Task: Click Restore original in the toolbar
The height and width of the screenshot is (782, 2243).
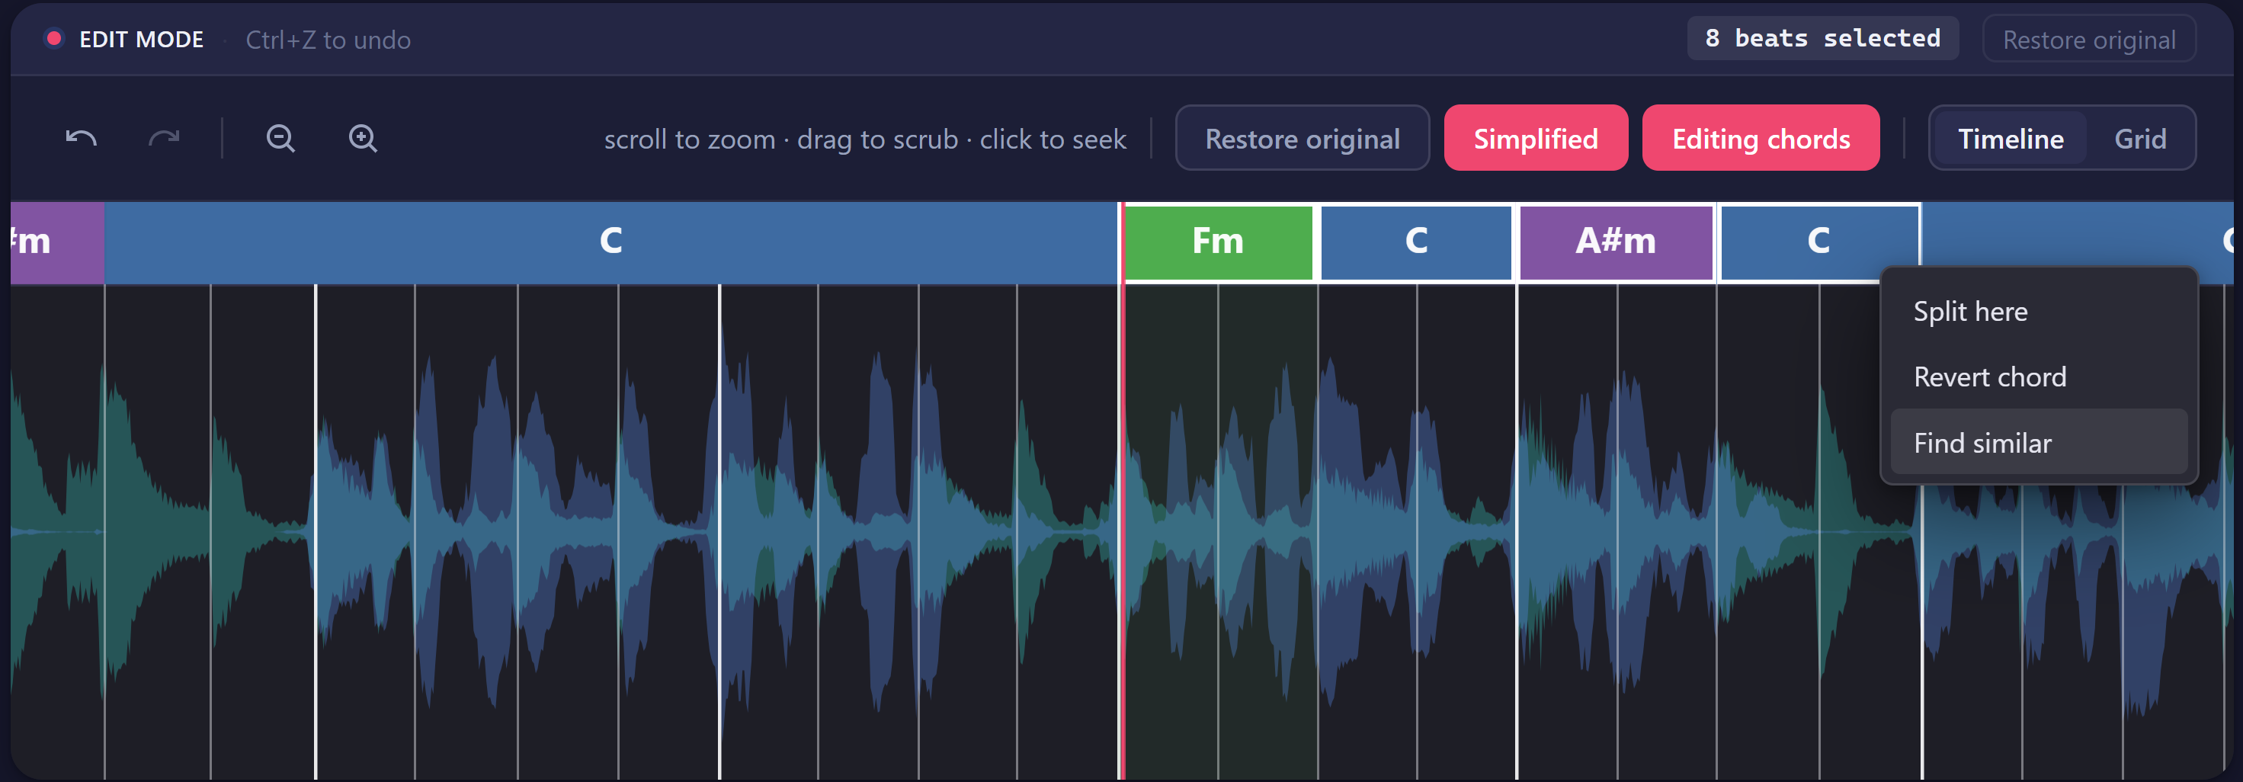Action: pos(1302,139)
